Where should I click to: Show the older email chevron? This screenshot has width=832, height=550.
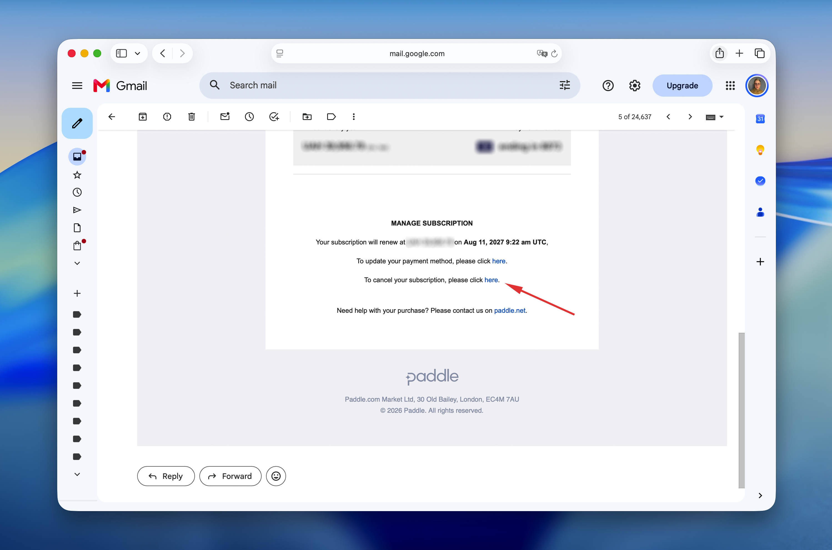(x=690, y=117)
